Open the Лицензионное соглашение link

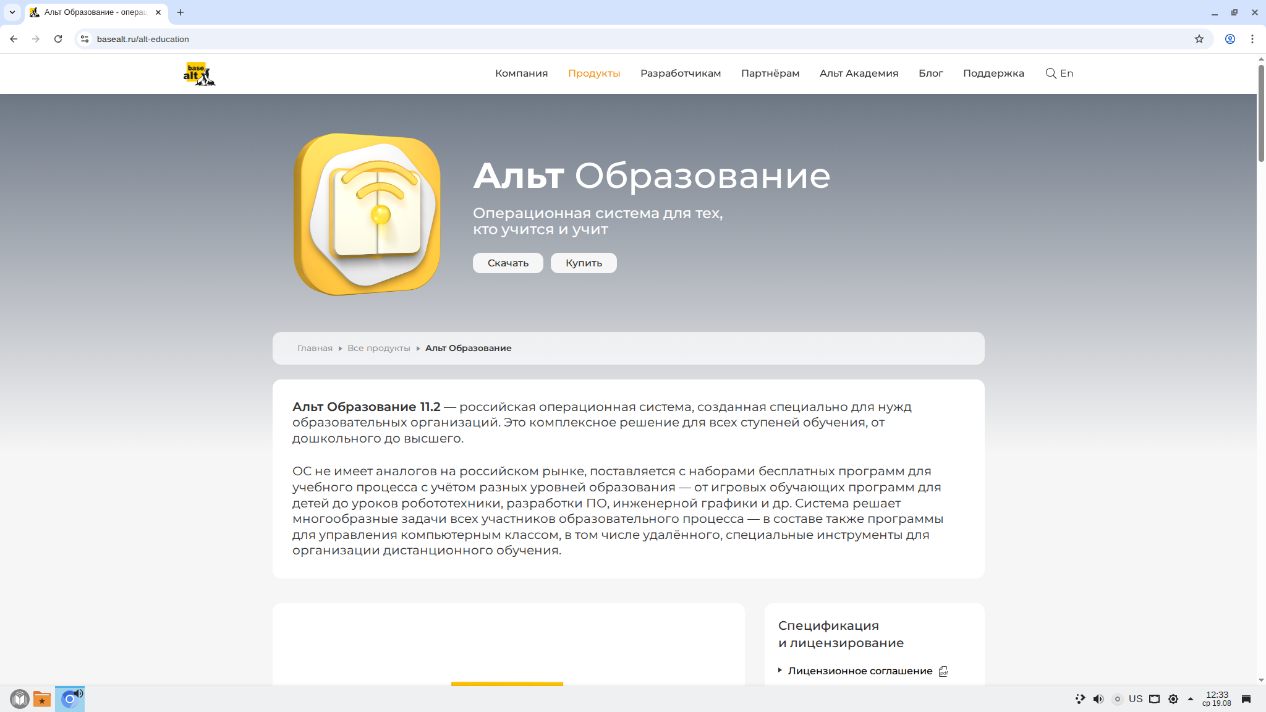point(860,671)
